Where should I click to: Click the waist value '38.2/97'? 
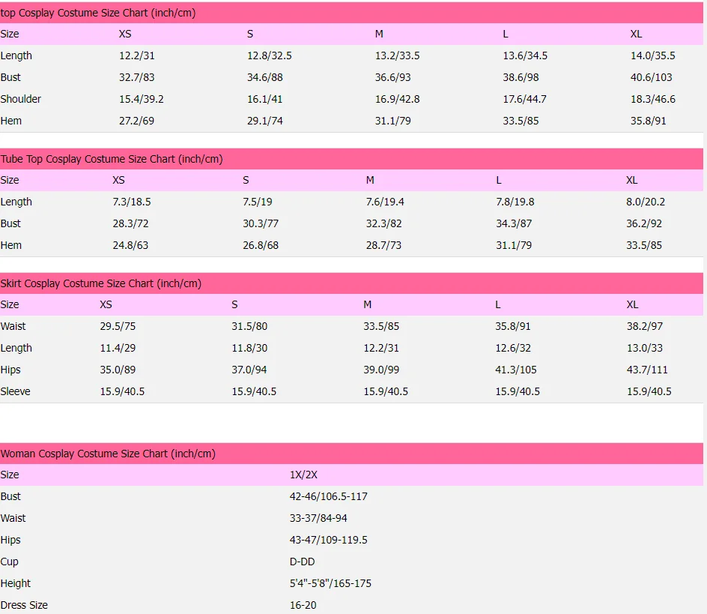(x=645, y=326)
